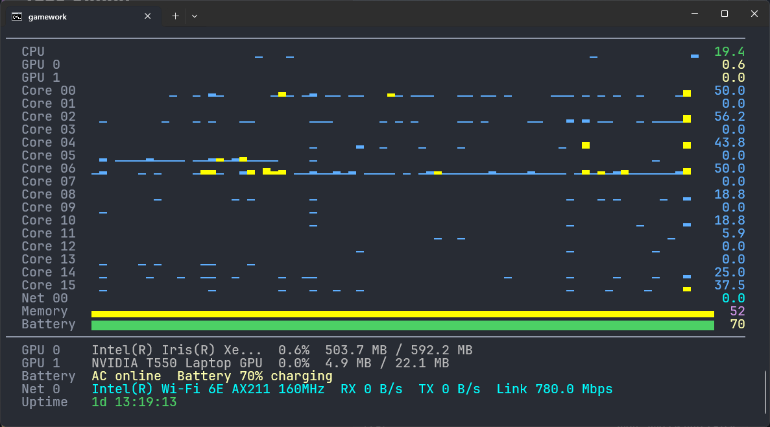
Task: Click the CPU row label
Action: [x=33, y=52]
